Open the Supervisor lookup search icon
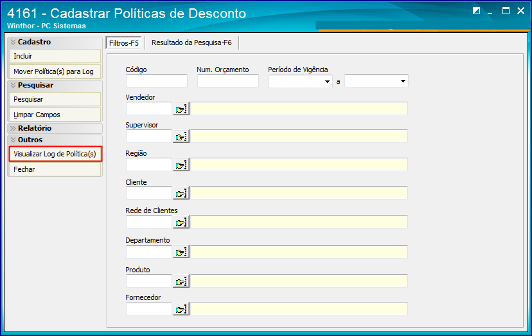 [x=181, y=136]
